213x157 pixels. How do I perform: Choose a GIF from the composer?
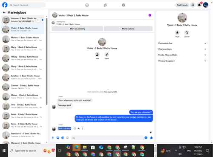(x=67, y=138)
